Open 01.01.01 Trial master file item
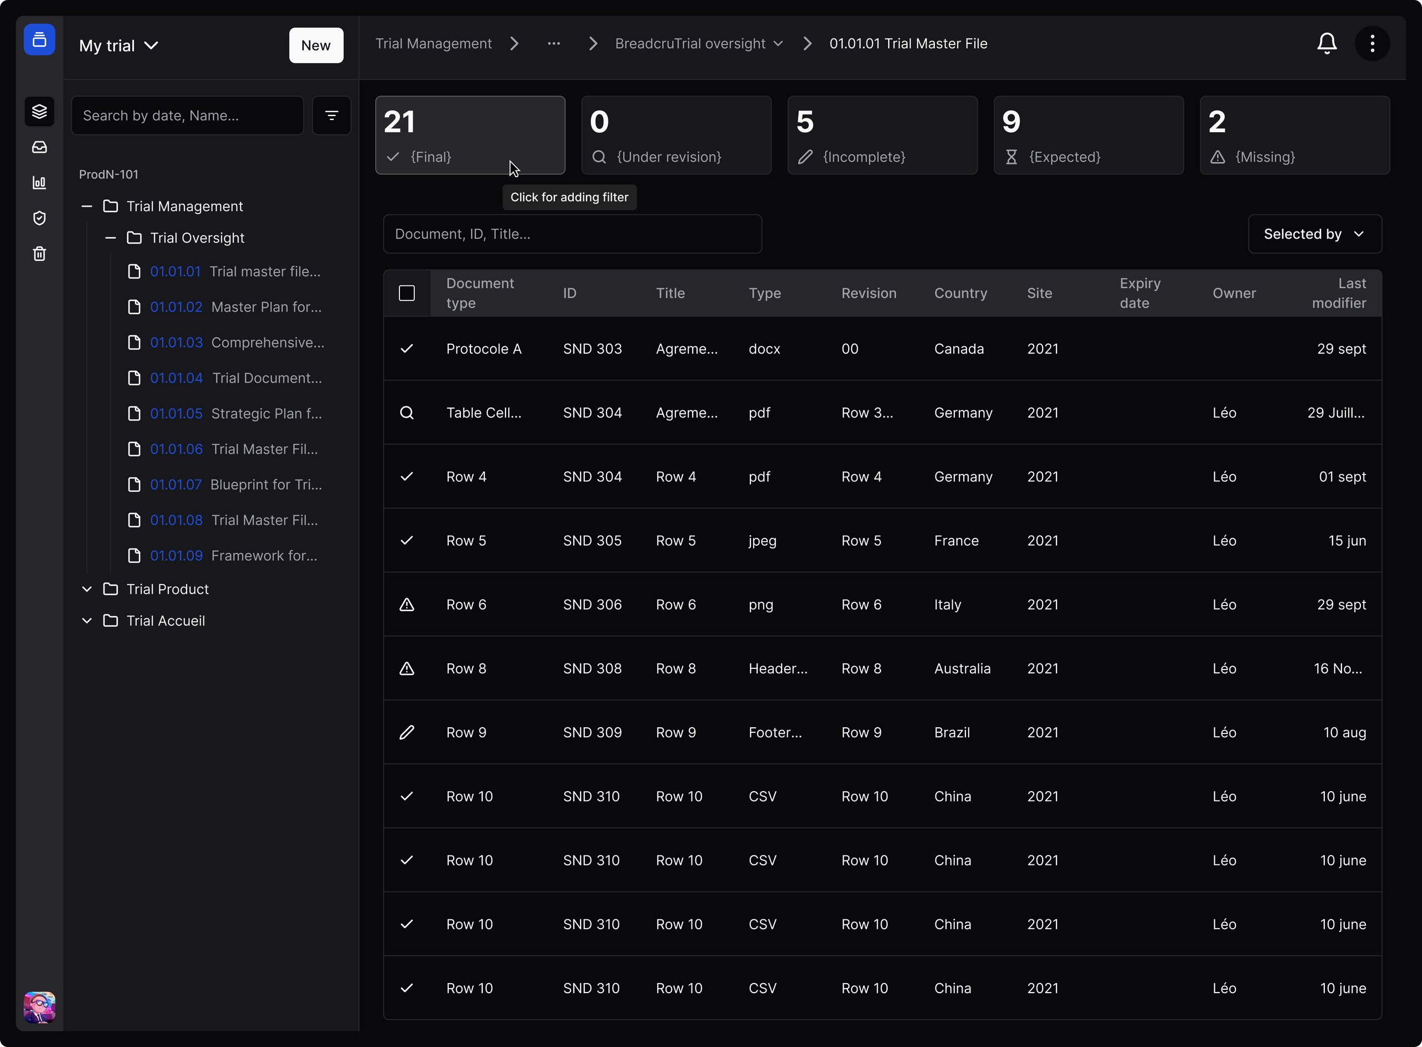 [x=225, y=271]
